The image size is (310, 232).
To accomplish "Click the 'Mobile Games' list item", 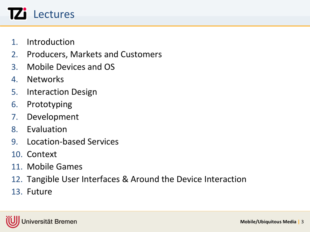I will pyautogui.click(x=55, y=167).
